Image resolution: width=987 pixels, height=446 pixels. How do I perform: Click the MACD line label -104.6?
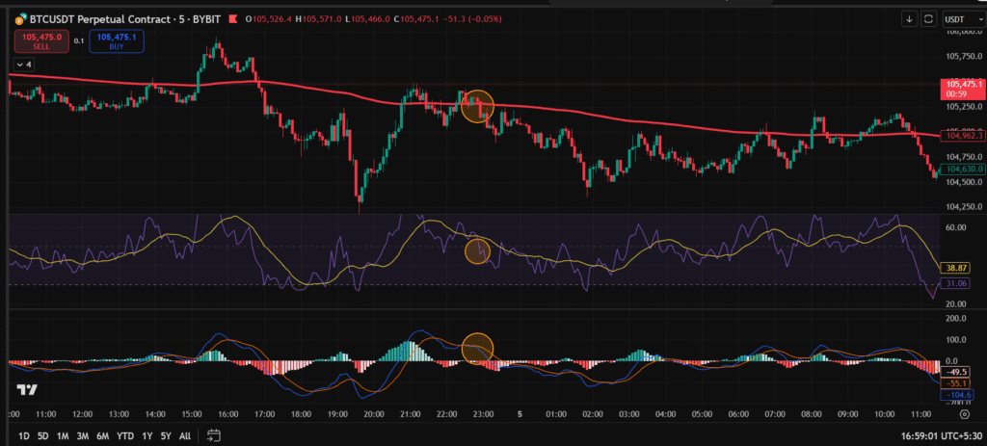955,395
